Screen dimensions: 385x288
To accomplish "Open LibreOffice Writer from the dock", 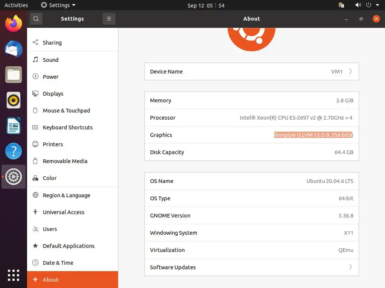I will (x=14, y=126).
